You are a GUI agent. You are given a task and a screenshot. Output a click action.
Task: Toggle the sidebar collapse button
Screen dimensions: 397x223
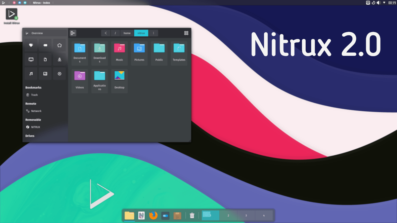tap(73, 33)
